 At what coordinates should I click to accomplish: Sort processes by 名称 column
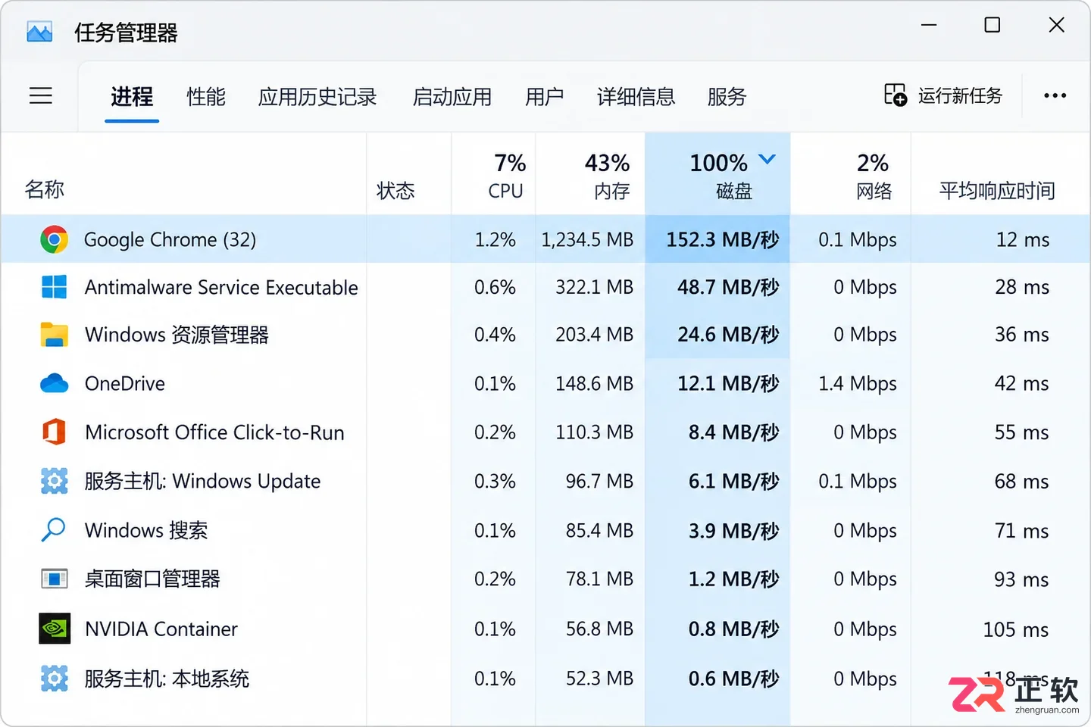pyautogui.click(x=45, y=189)
